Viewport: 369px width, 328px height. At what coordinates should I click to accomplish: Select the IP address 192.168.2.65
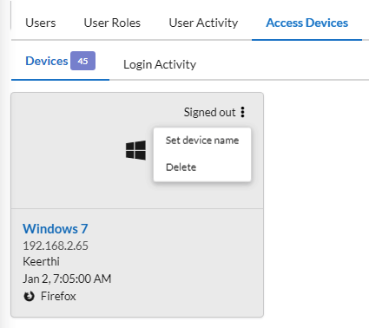[x=56, y=246]
